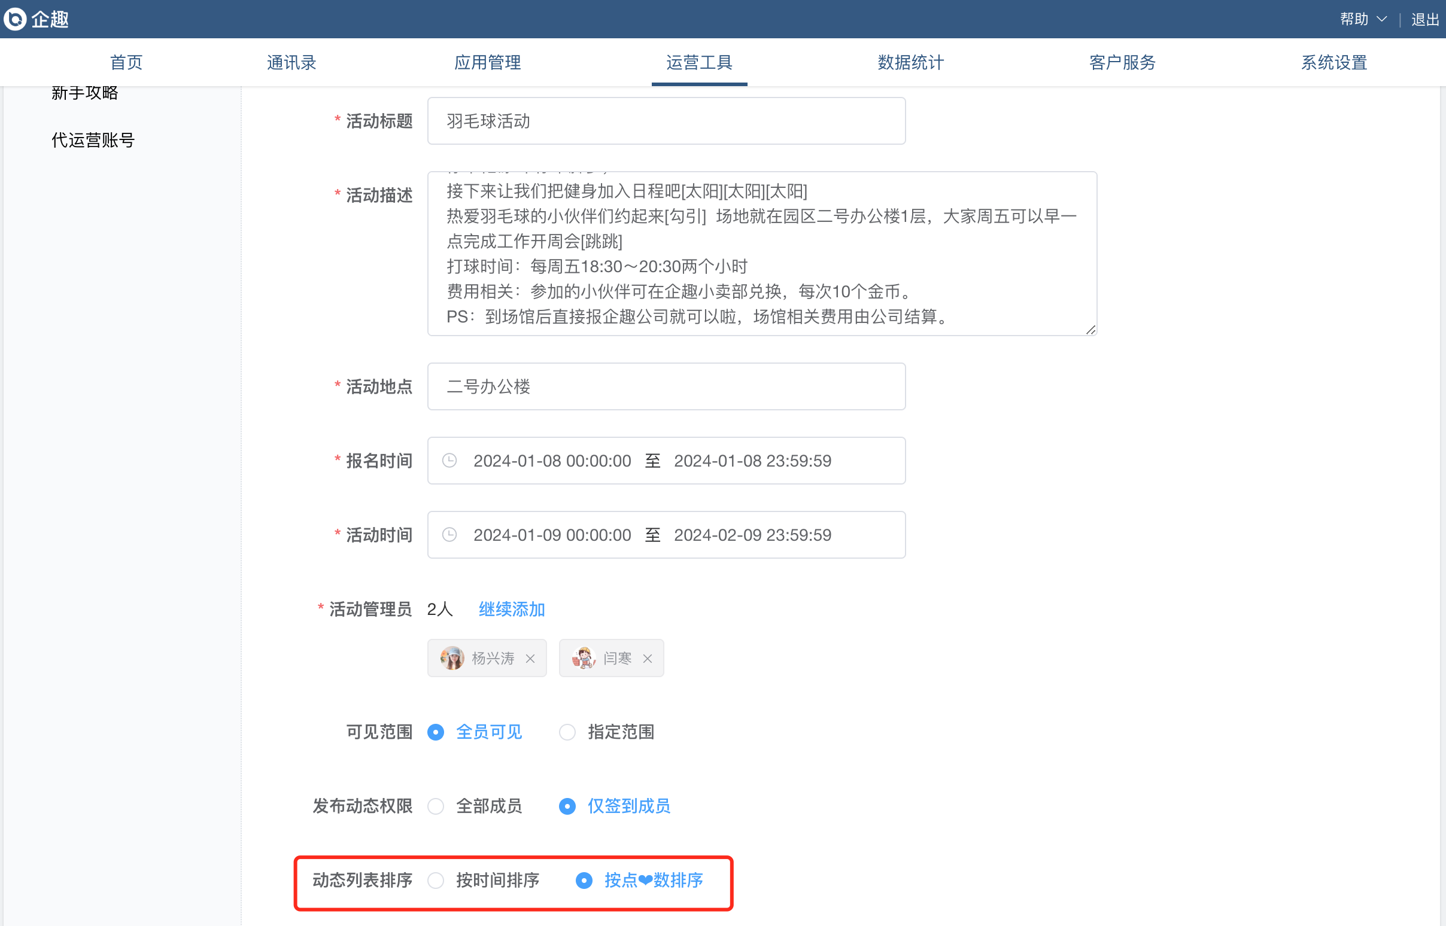This screenshot has width=1446, height=926.
Task: Click 退出 to log out
Action: [x=1424, y=19]
